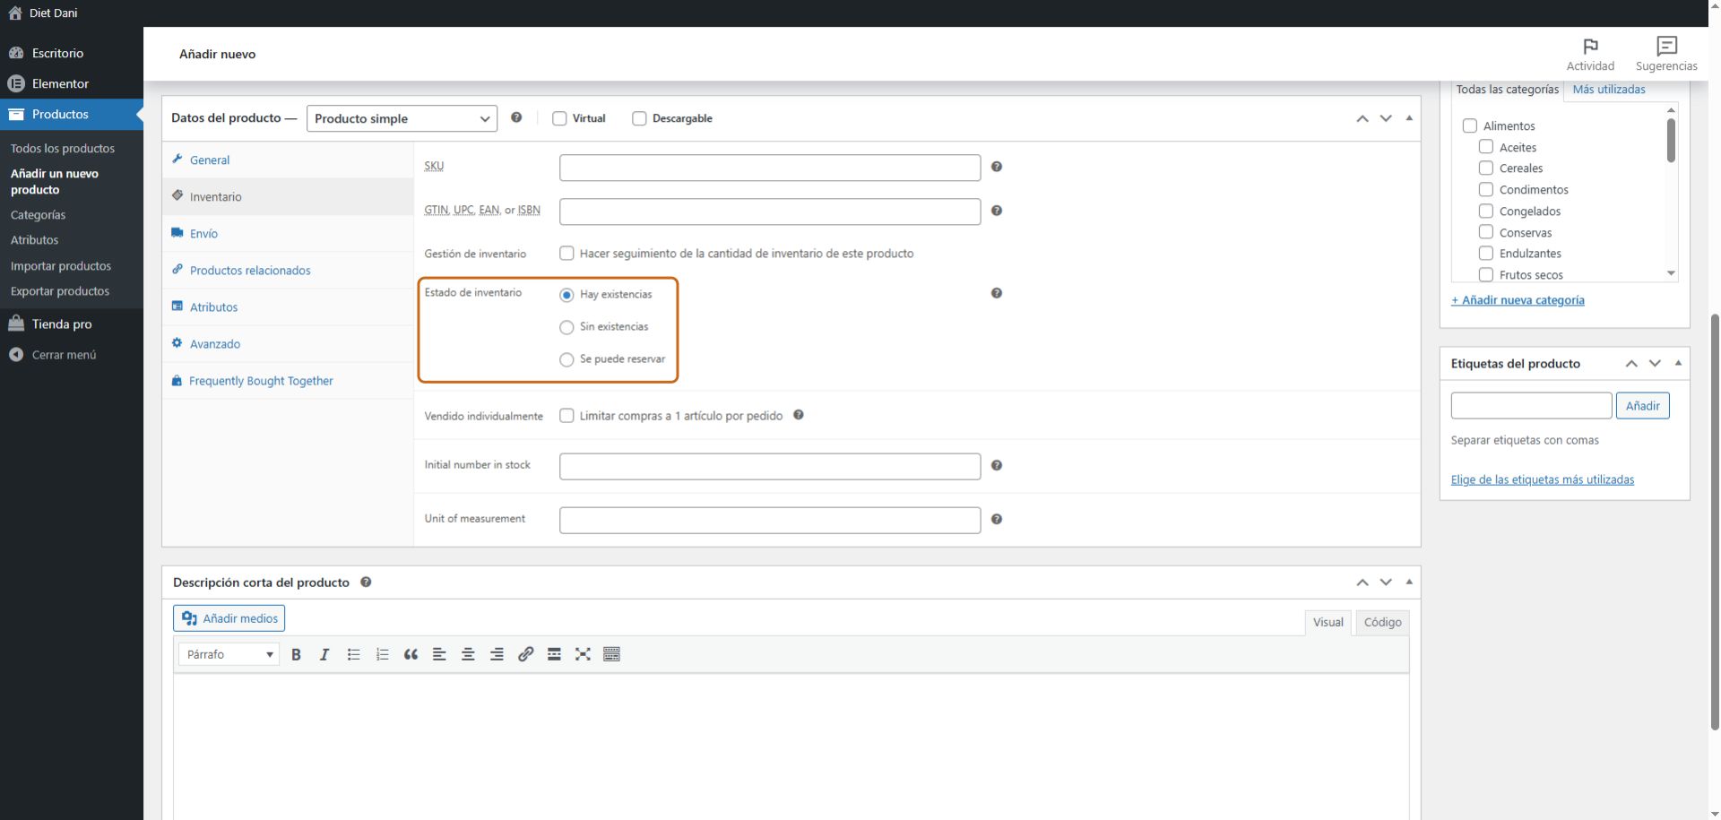Image resolution: width=1721 pixels, height=820 pixels.
Task: Open the Producto simple type dropdown
Action: [402, 118]
